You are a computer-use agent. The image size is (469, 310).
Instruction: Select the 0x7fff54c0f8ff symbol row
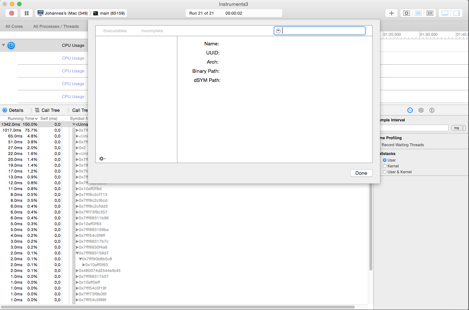pos(92,235)
